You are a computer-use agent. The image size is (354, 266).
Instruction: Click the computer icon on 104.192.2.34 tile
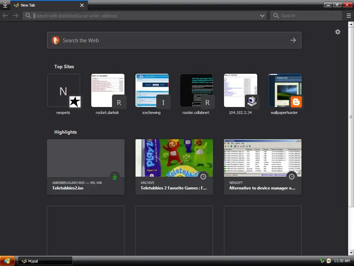tap(252, 101)
